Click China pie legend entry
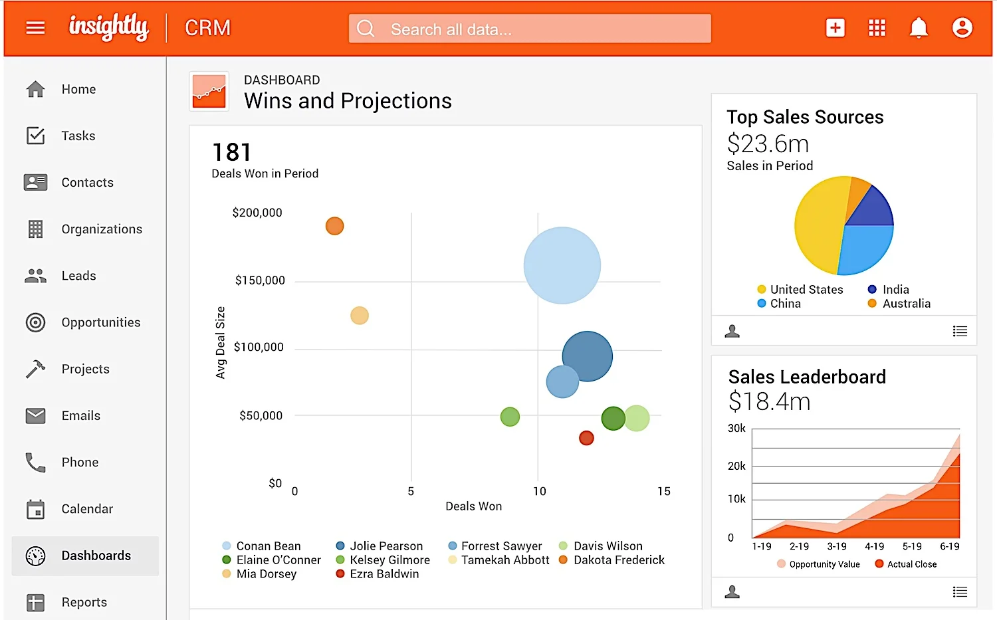This screenshot has width=997, height=620. [x=779, y=303]
